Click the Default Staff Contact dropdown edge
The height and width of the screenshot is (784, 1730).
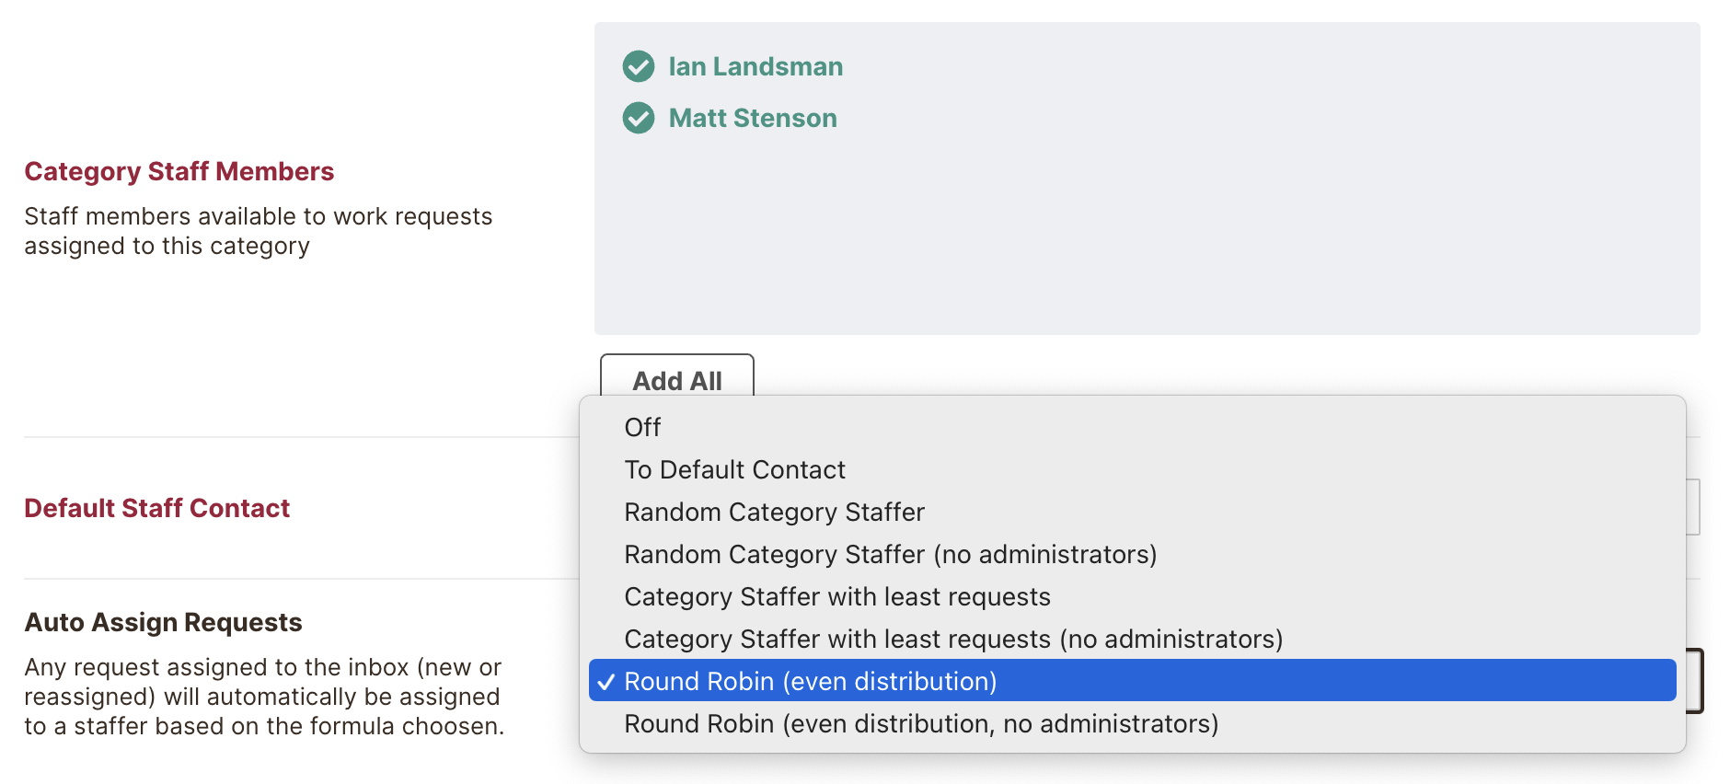(x=1693, y=507)
